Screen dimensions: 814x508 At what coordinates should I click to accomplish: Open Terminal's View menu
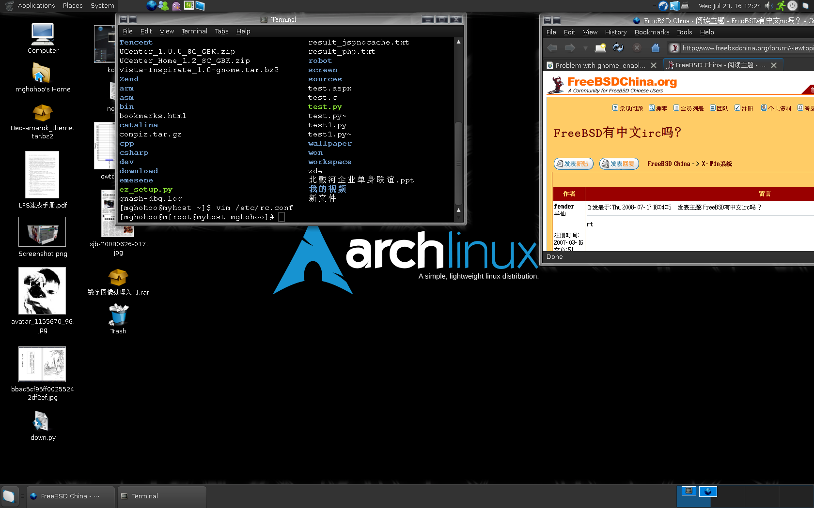167,31
